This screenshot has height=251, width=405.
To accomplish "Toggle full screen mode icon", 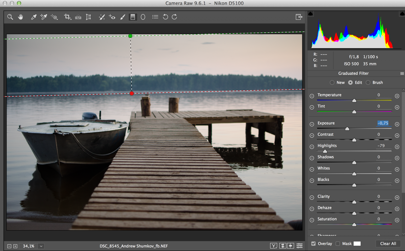I will point(299,17).
